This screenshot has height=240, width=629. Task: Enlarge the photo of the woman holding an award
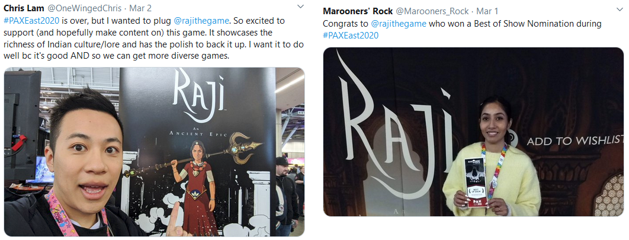click(x=473, y=132)
